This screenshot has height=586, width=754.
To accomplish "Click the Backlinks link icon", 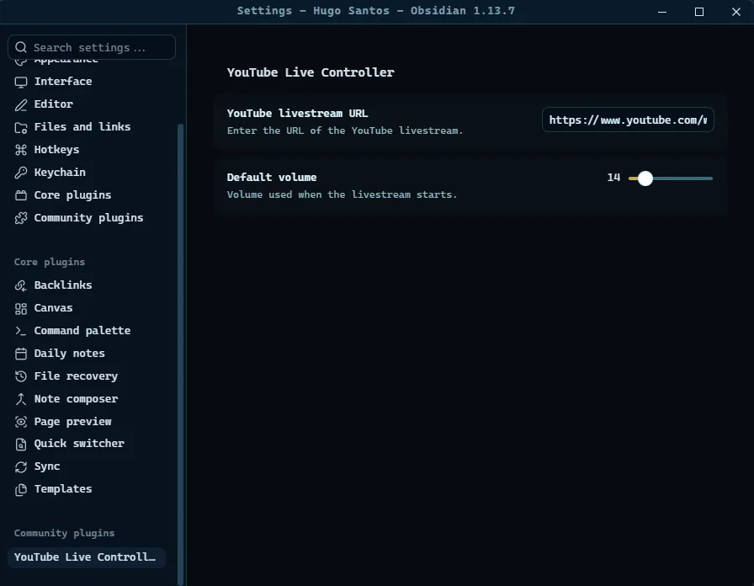I will pos(21,285).
